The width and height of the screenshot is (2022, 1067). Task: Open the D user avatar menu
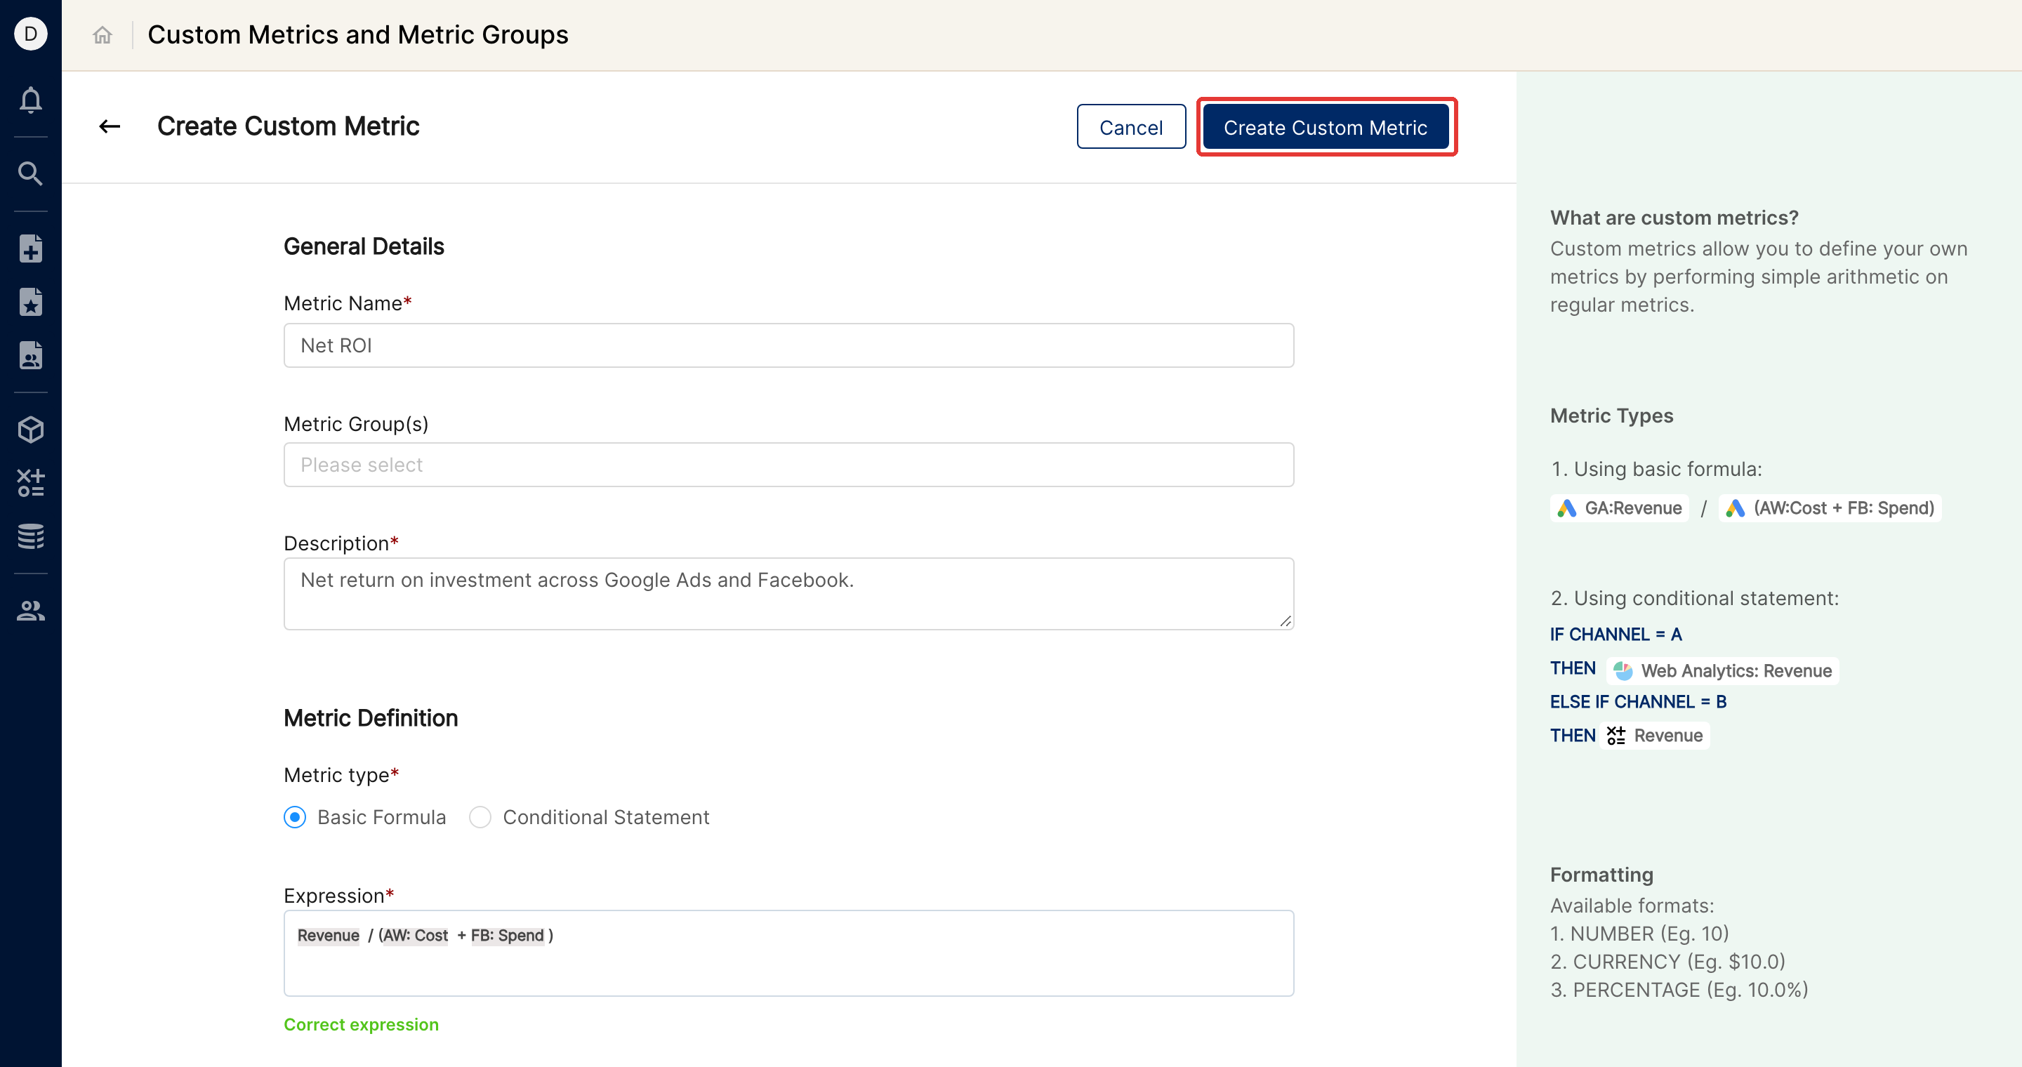click(x=31, y=34)
